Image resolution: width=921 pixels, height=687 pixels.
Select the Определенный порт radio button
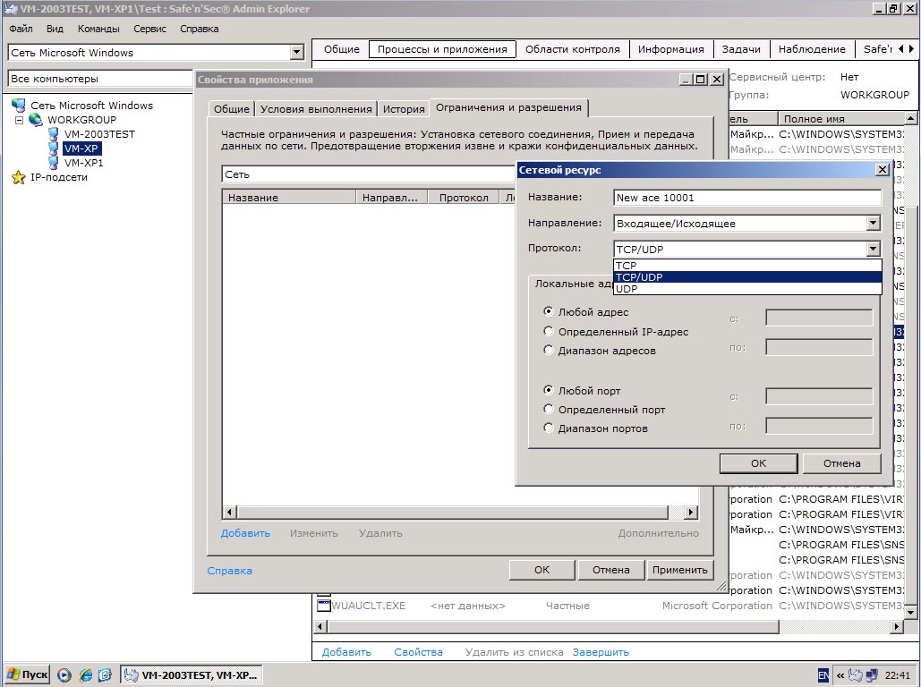(x=549, y=410)
